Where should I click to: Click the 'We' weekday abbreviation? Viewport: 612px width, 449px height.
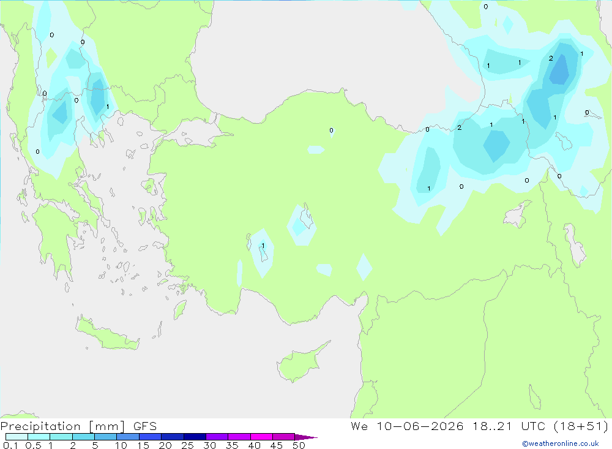(x=359, y=426)
